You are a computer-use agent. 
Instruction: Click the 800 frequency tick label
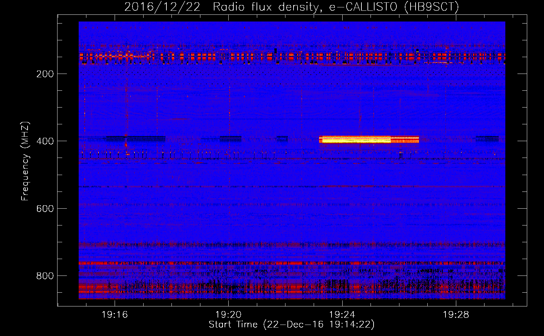point(45,276)
